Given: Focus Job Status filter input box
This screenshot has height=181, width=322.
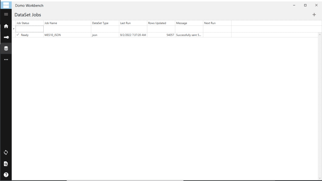Looking at the screenshot, I should click(x=30, y=29).
